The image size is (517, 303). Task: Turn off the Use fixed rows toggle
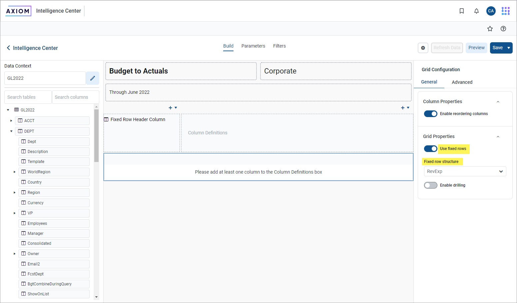click(430, 149)
